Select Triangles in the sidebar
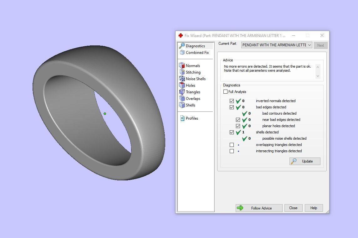The image size is (358, 238). (x=193, y=92)
